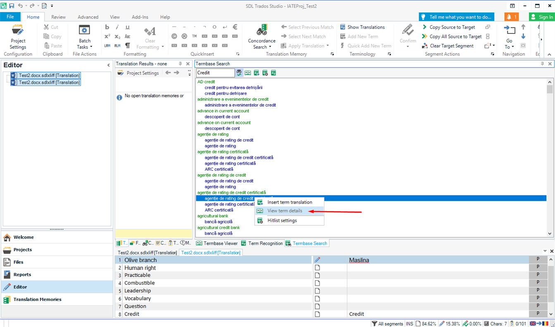Click the Undo icon in quick access toolbar

tap(20, 6)
